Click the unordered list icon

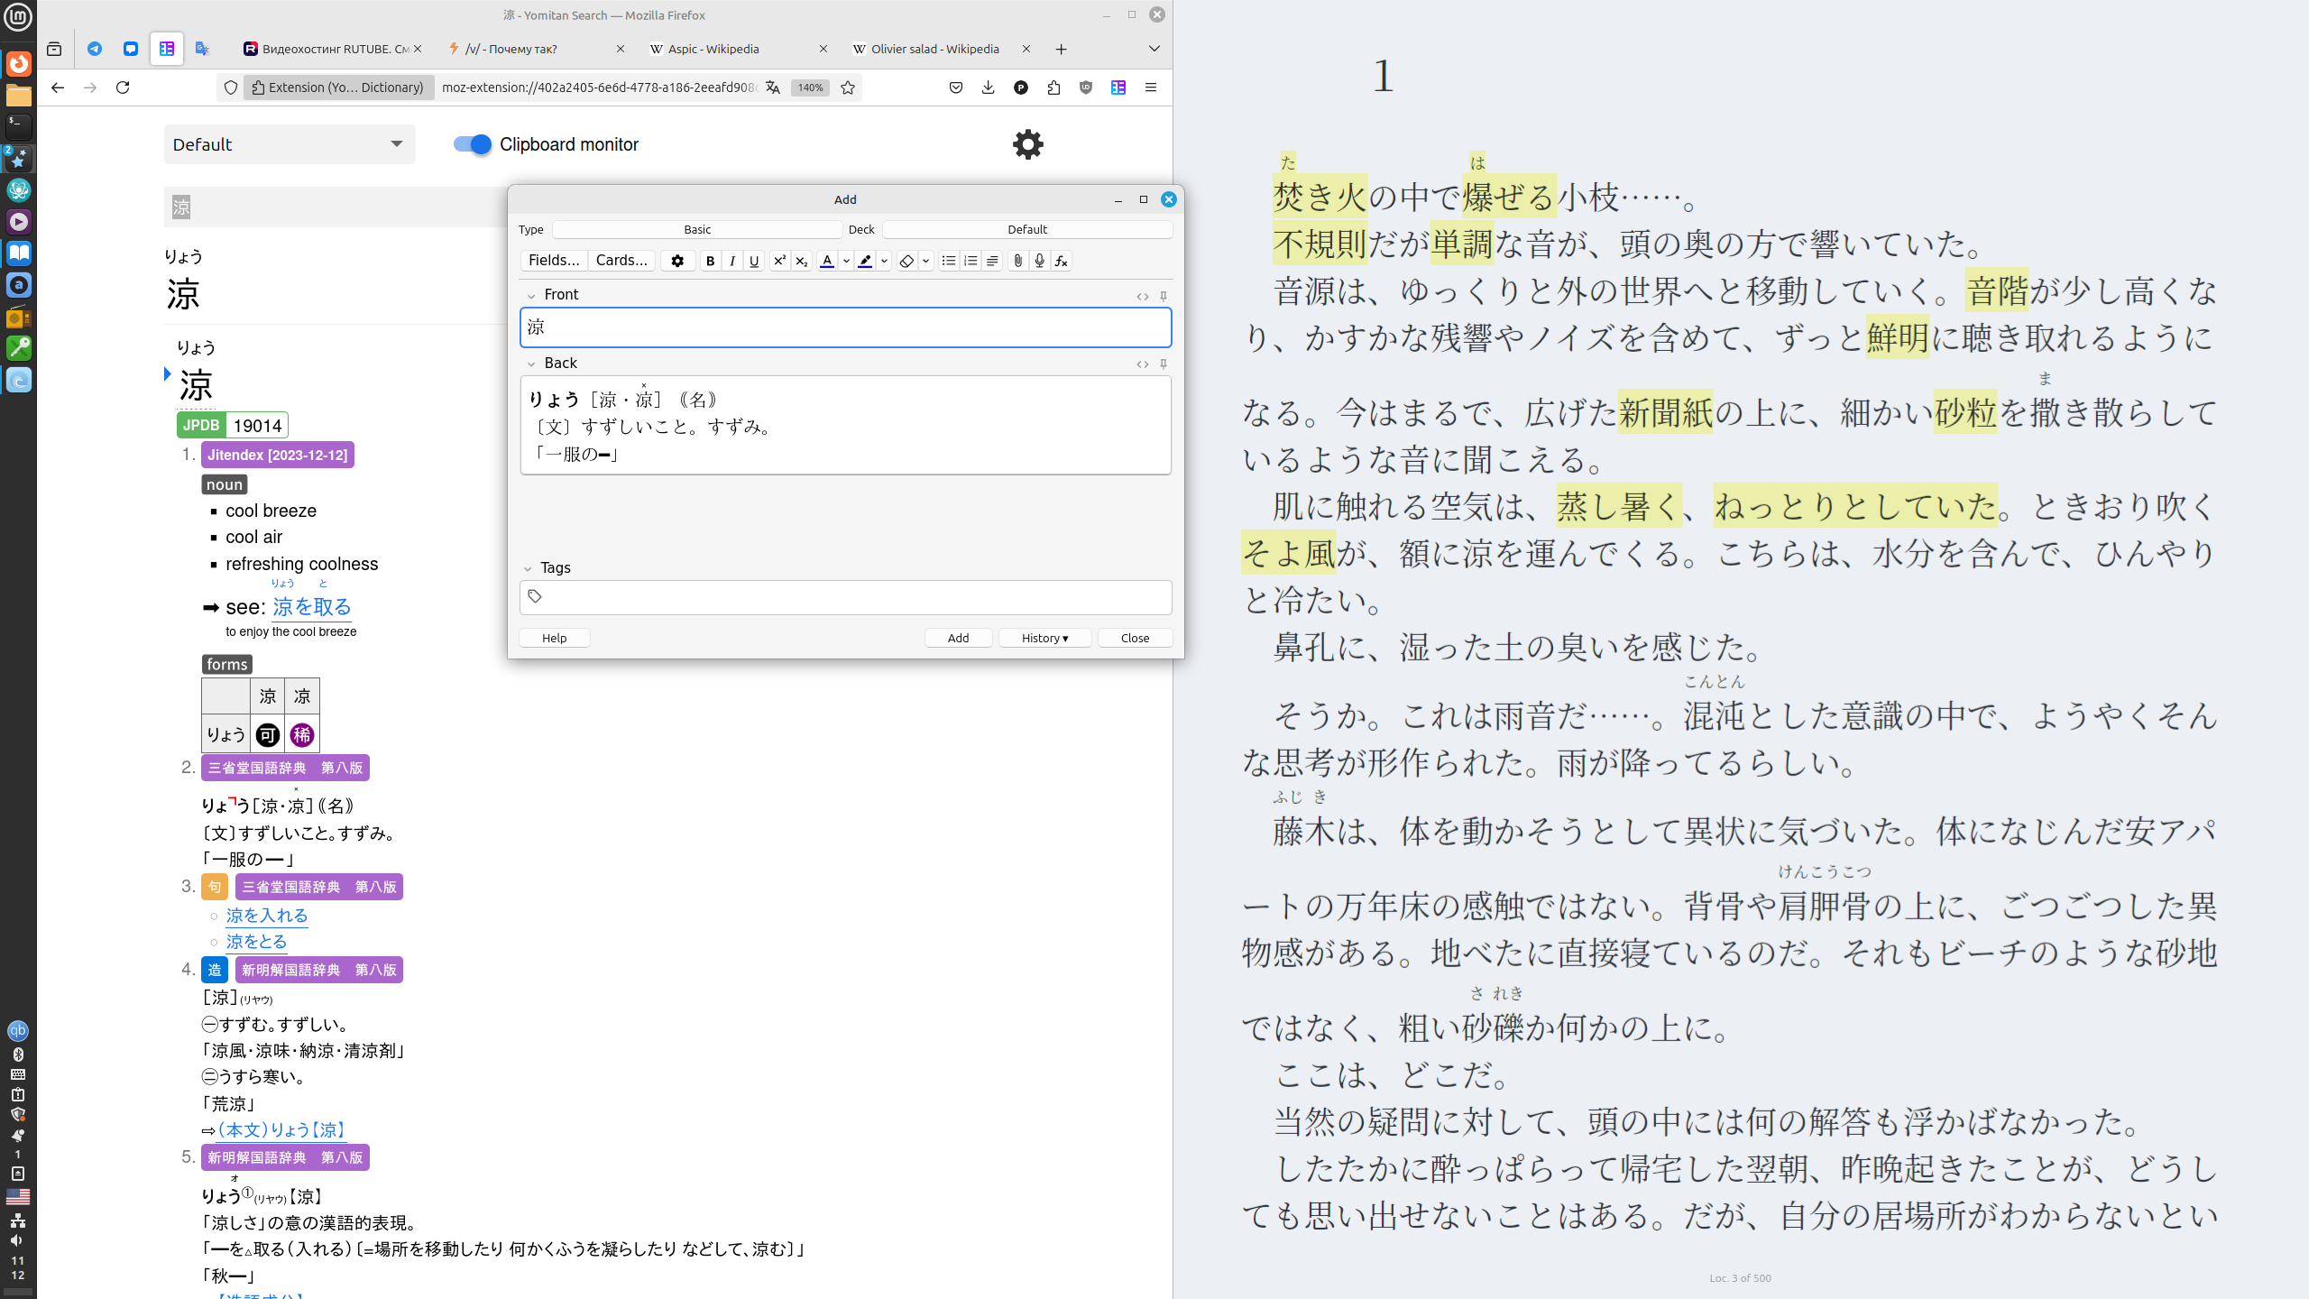point(948,261)
